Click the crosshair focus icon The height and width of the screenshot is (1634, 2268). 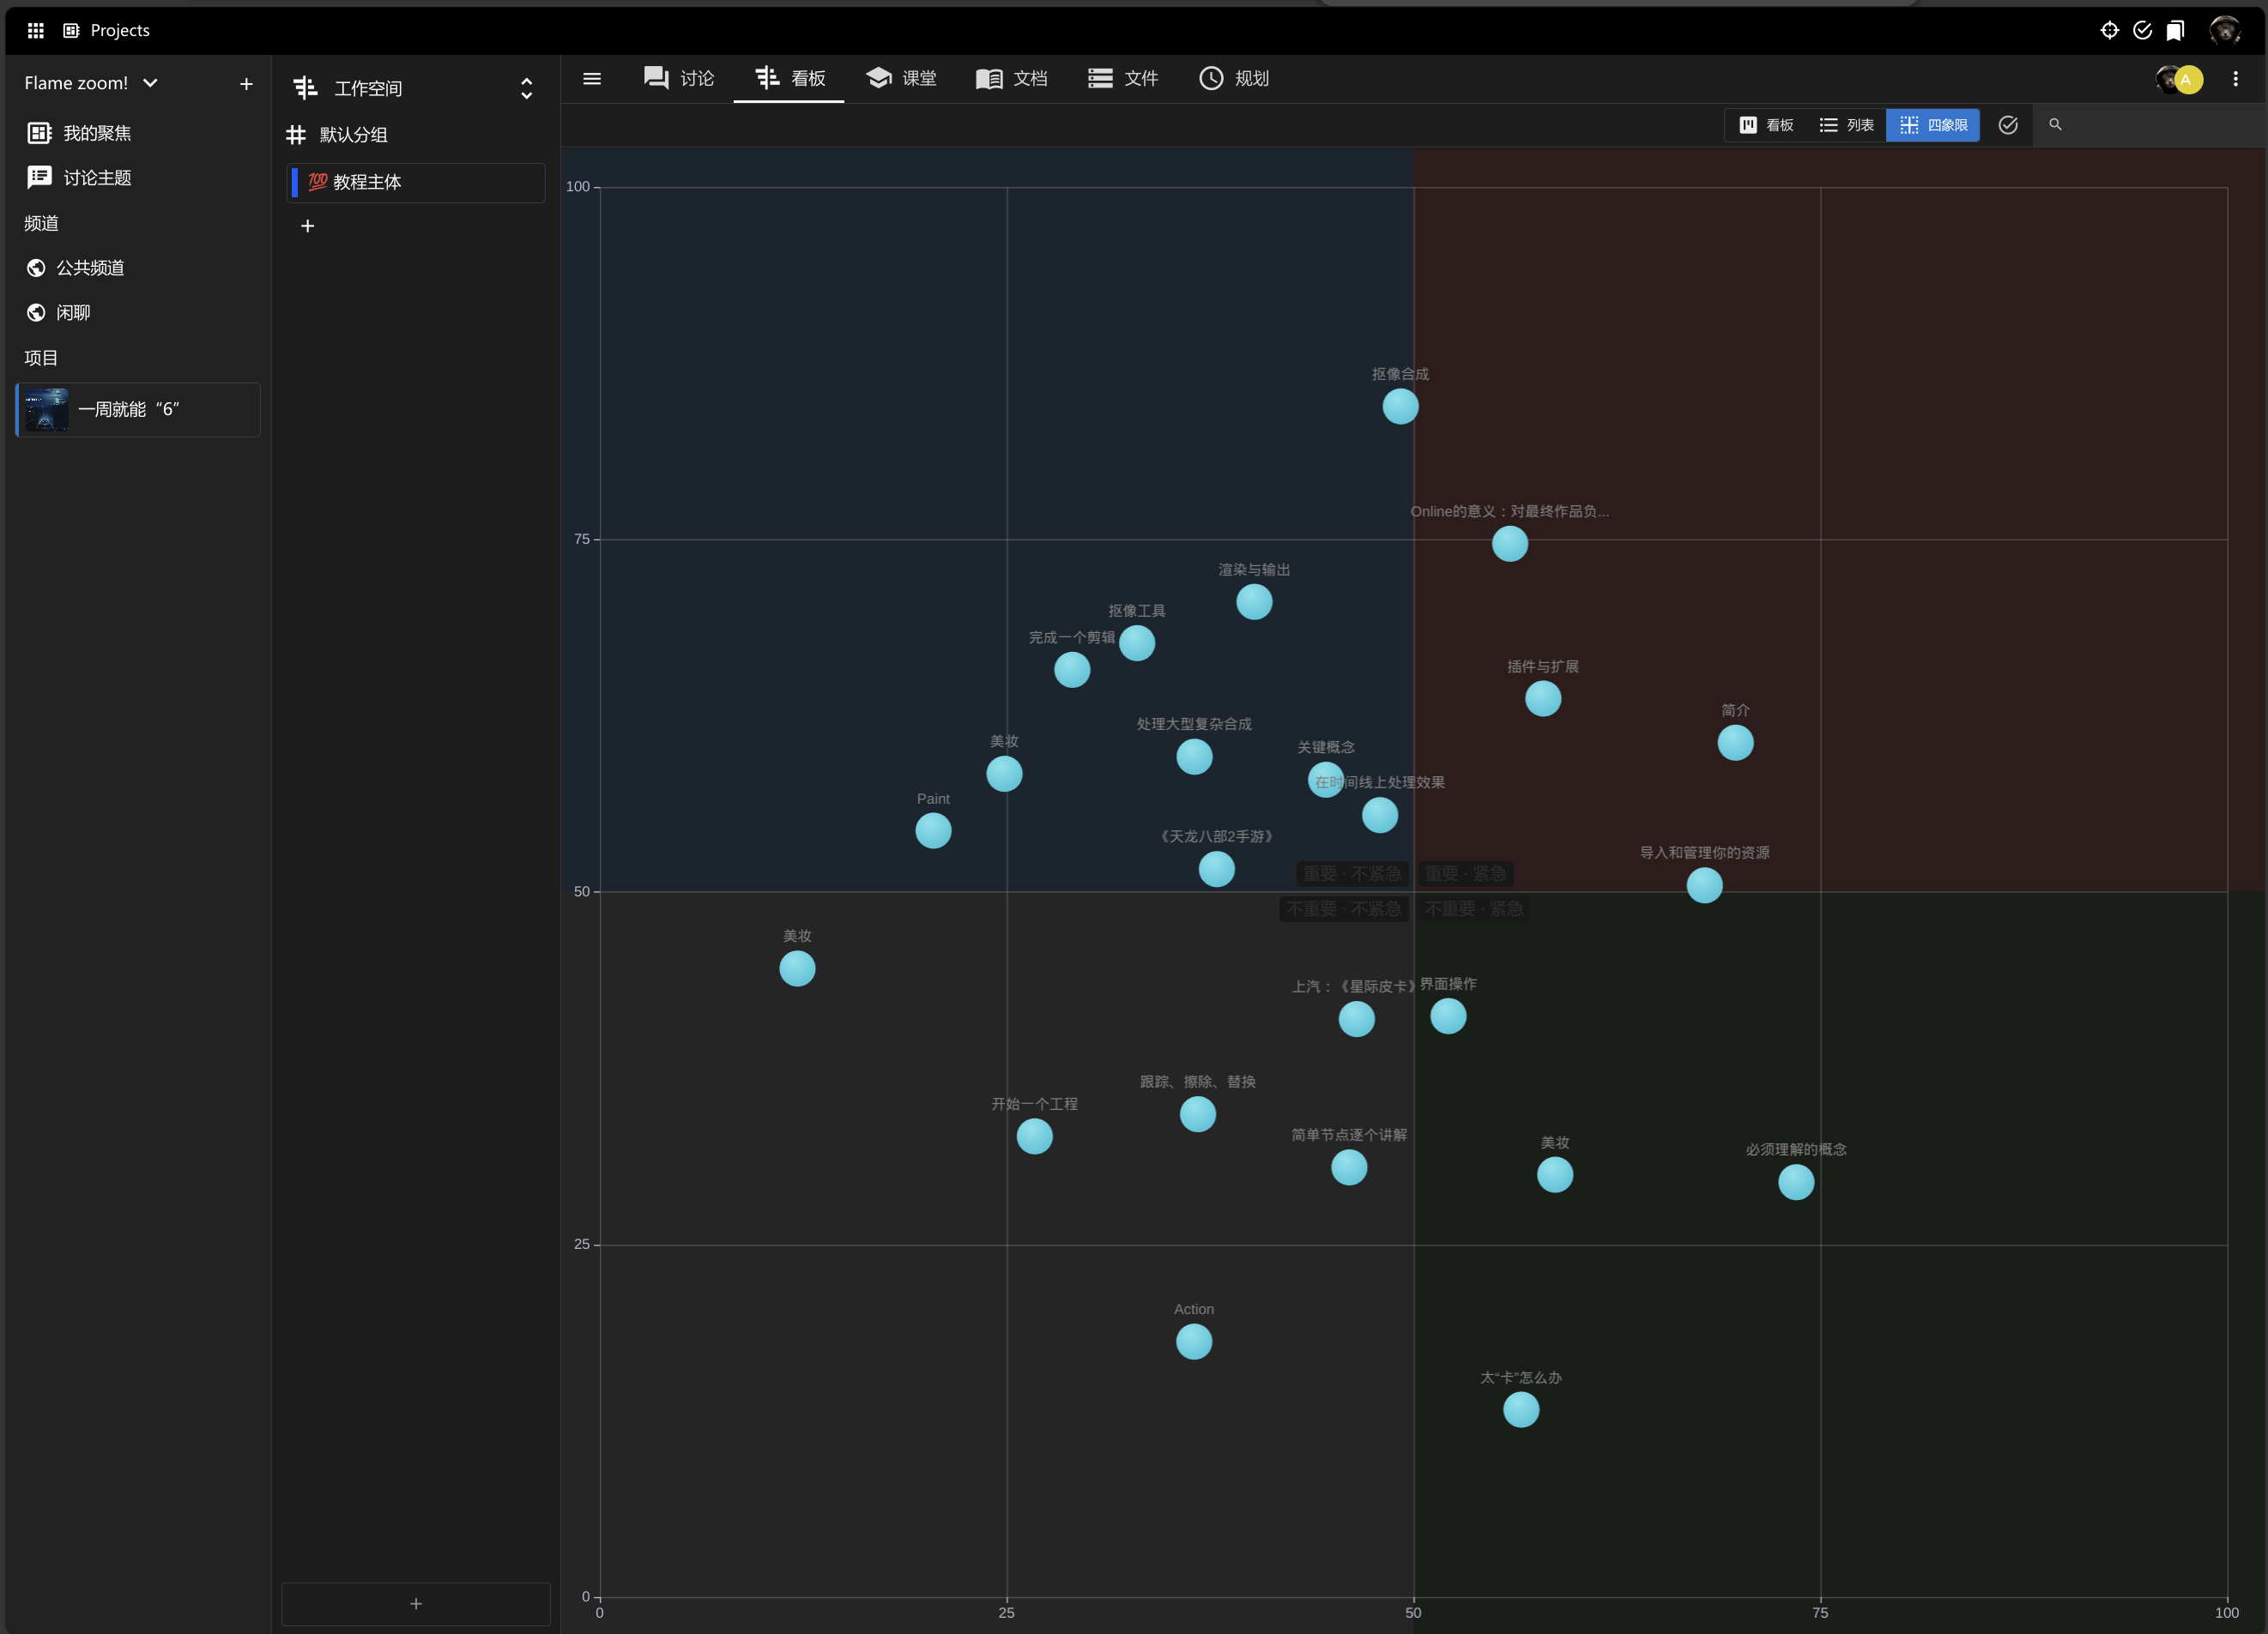[x=2109, y=30]
